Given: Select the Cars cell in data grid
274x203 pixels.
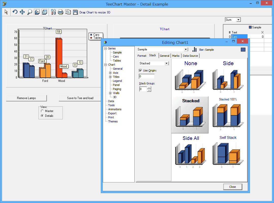Looking at the screenshot, I should pyautogui.click(x=239, y=36).
